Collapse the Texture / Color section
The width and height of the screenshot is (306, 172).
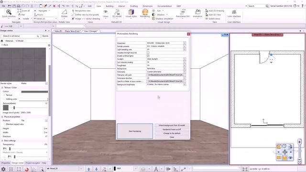click(2, 87)
